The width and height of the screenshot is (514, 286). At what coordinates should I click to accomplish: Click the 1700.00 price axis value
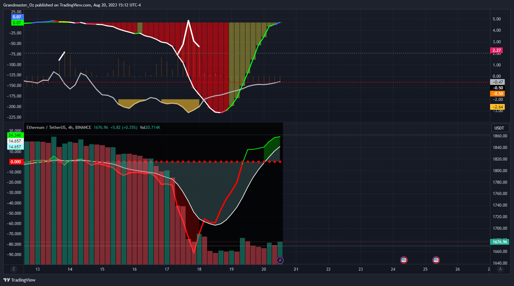(x=500, y=228)
